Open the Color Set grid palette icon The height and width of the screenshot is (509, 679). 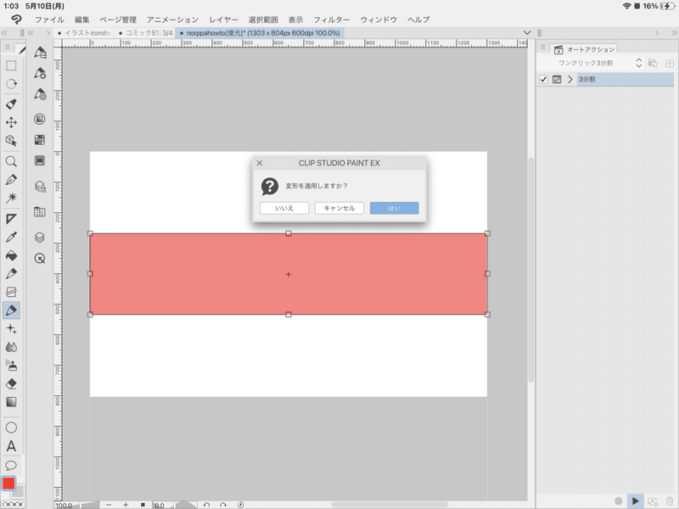point(40,140)
